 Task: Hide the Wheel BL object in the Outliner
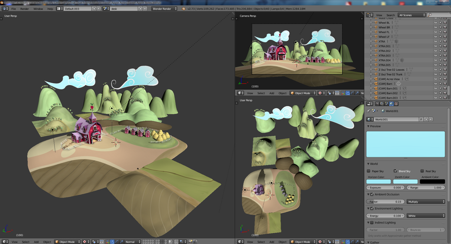[x=435, y=22]
